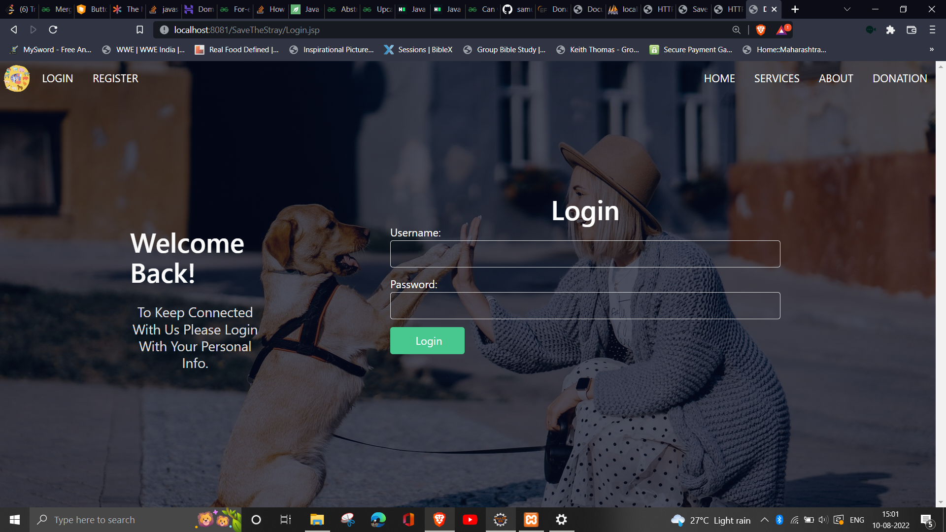
Task: Click the Brave Rewards triangle icon
Action: [782, 30]
